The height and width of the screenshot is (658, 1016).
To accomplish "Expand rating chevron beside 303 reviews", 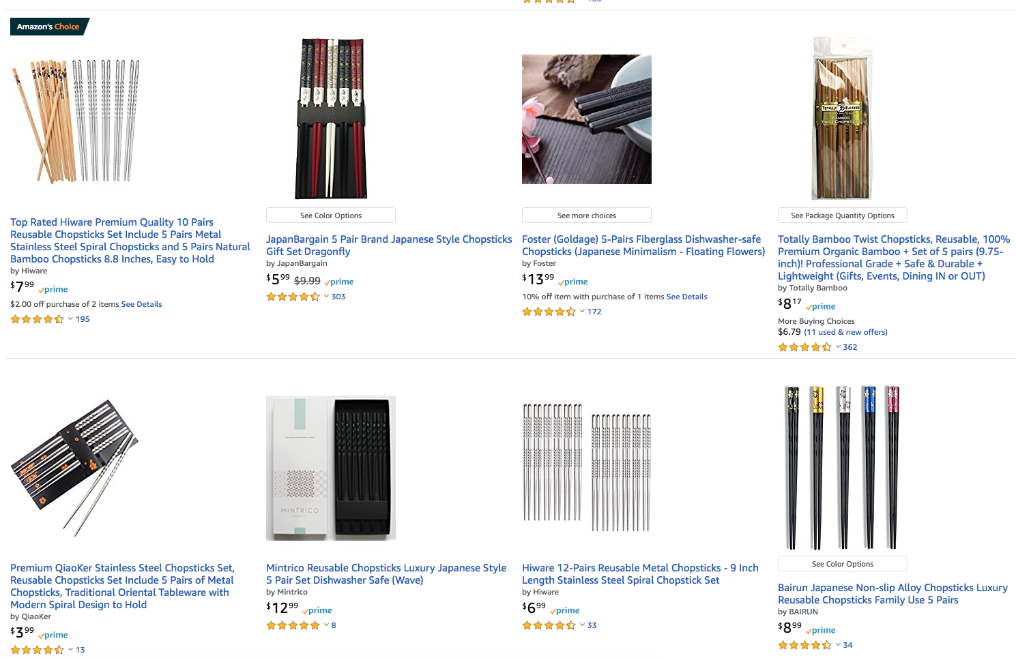I will point(326,297).
